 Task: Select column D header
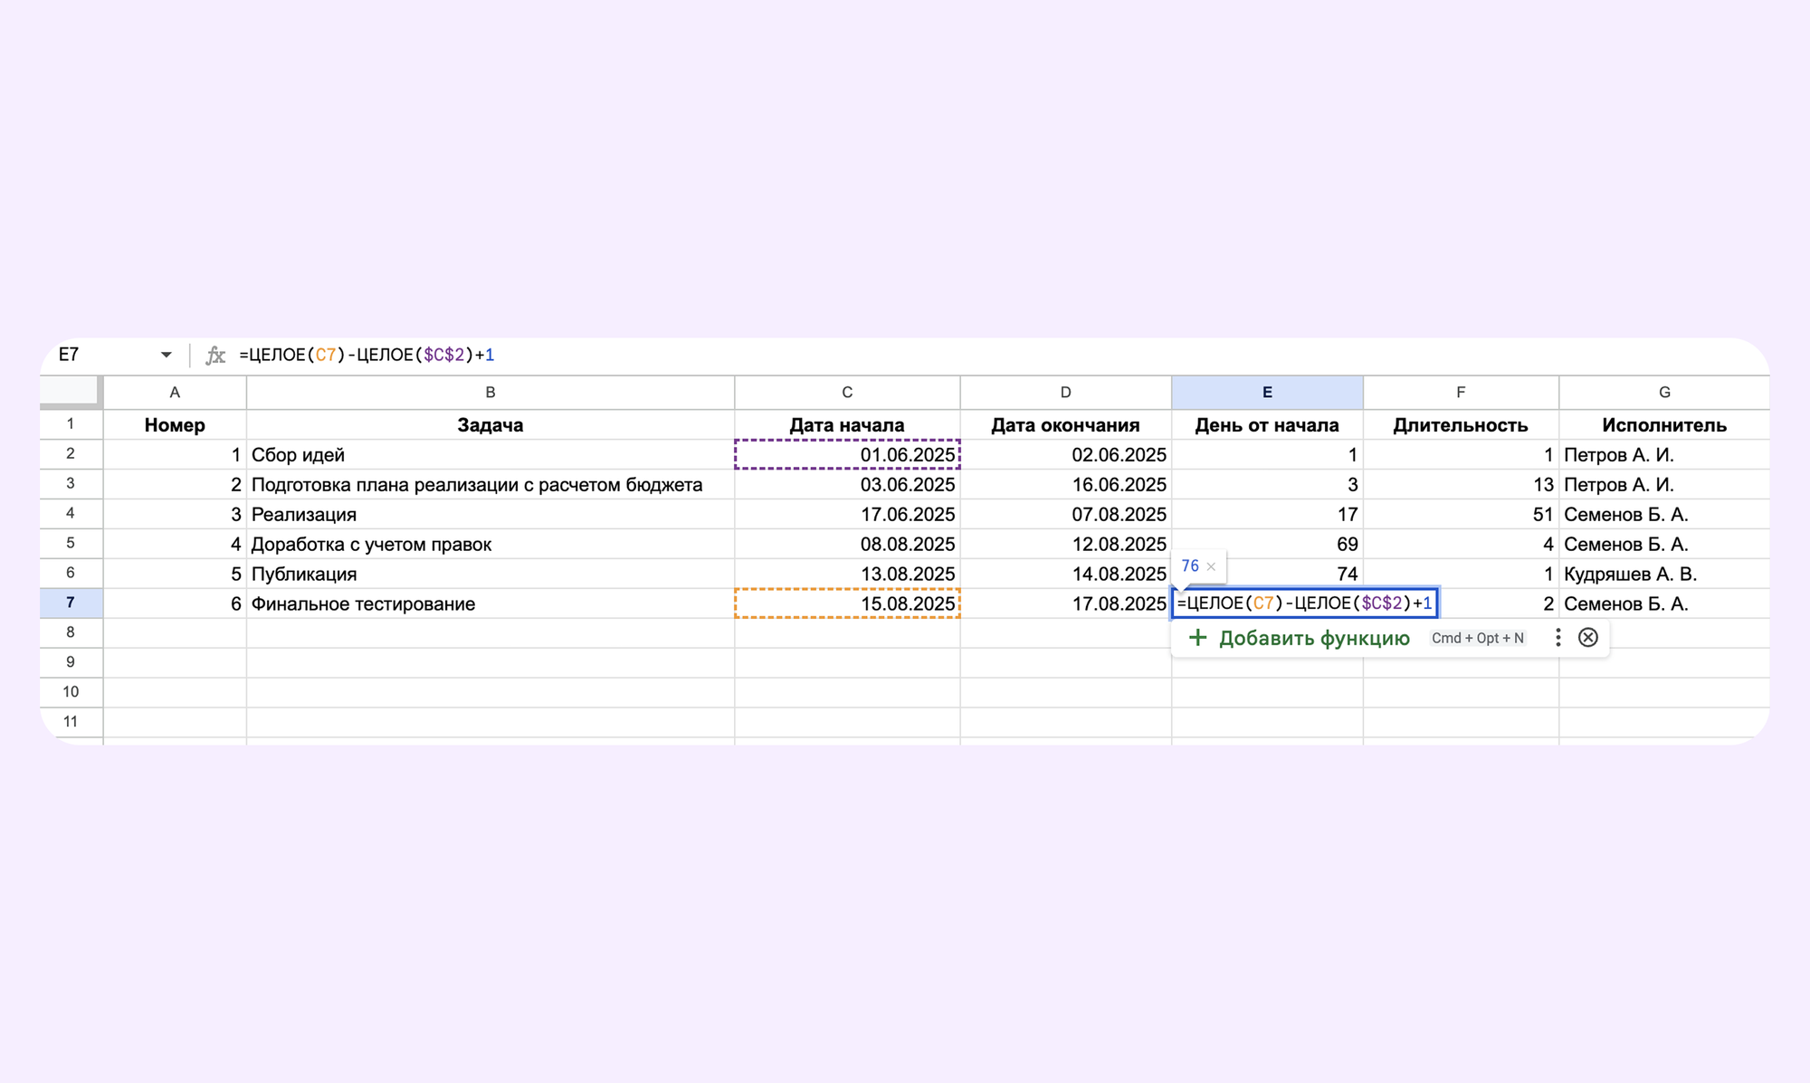tap(1065, 393)
